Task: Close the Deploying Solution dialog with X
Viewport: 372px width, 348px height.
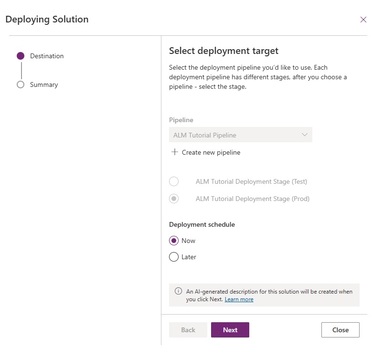Action: coord(363,20)
